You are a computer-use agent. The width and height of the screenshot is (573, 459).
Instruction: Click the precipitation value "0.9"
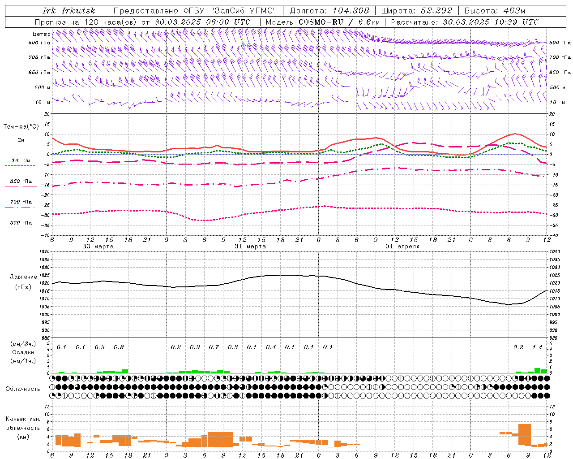click(195, 347)
